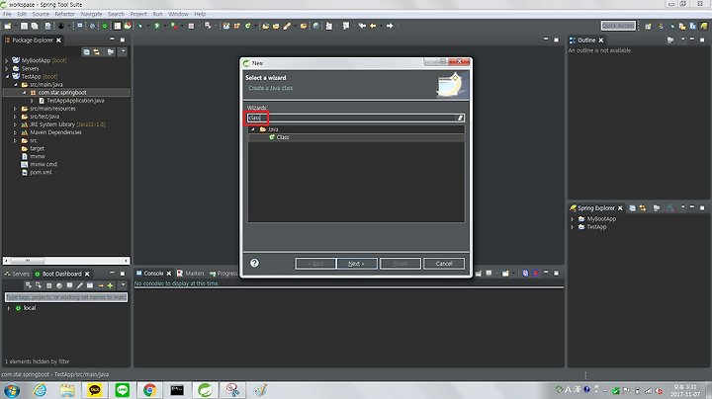
Task: Click Link with Editor icon in Spring Explorer
Action: [643, 208]
